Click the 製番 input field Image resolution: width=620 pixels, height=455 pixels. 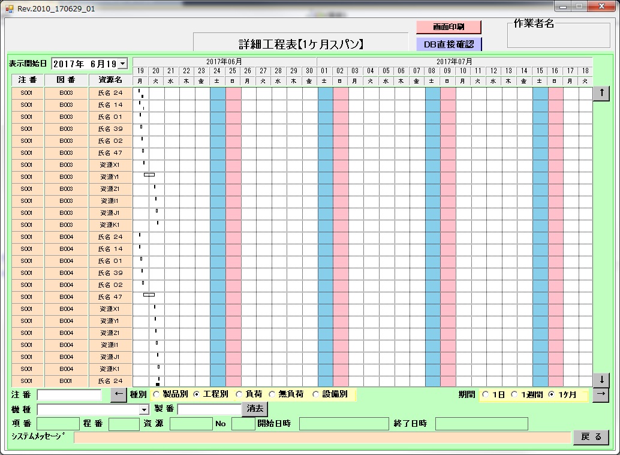pyautogui.click(x=210, y=409)
